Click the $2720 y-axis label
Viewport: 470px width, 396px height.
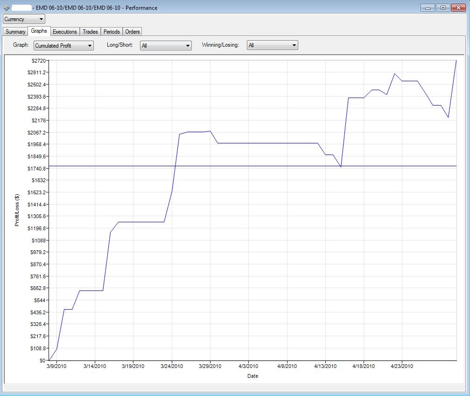39,61
